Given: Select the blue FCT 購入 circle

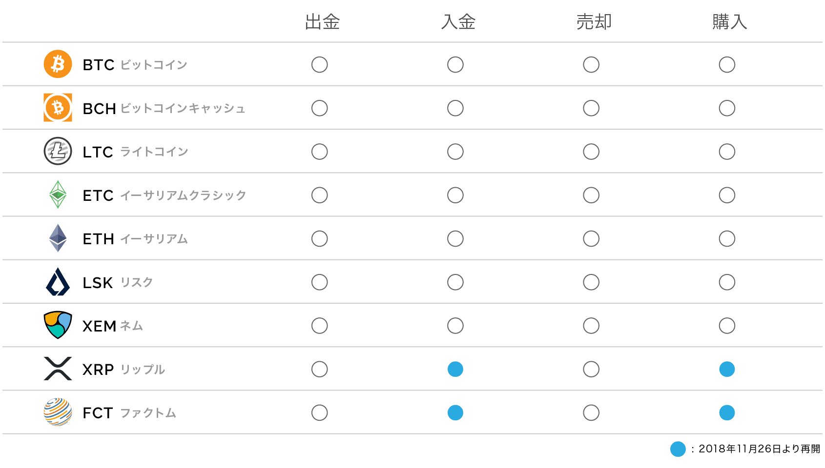Looking at the screenshot, I should point(727,412).
